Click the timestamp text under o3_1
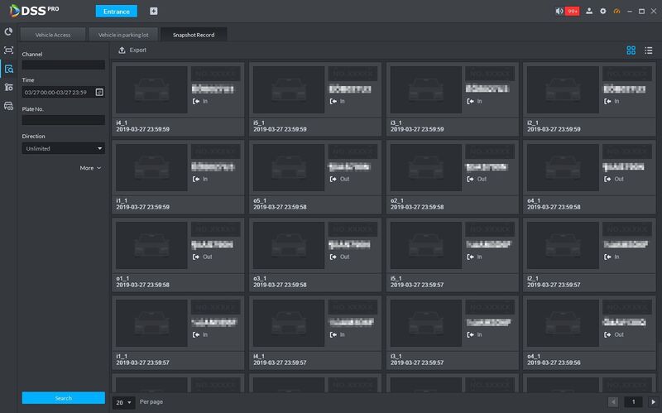 [x=280, y=285]
